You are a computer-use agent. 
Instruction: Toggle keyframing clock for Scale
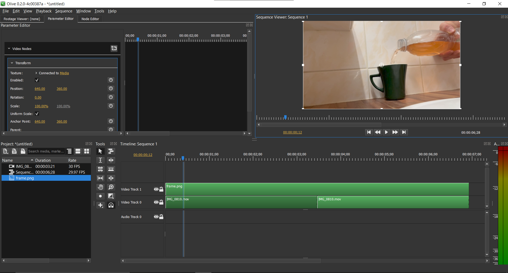[x=111, y=106]
